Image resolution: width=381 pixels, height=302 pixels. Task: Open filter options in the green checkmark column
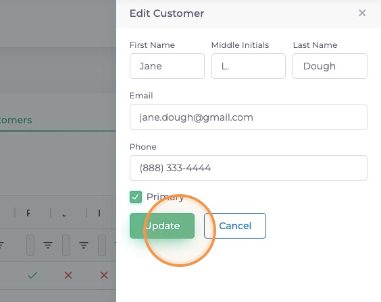[48, 245]
